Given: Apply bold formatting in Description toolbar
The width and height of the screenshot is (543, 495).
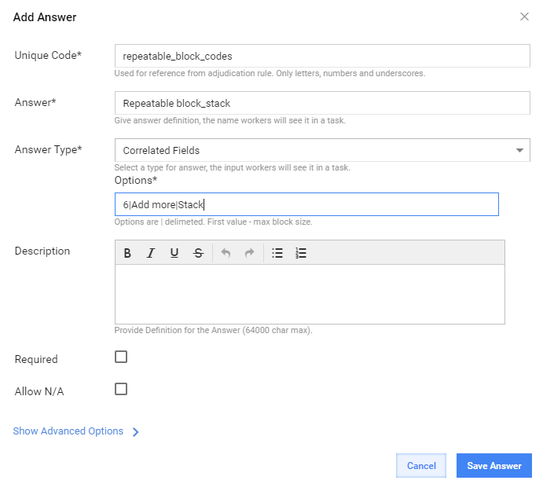Looking at the screenshot, I should click(127, 253).
